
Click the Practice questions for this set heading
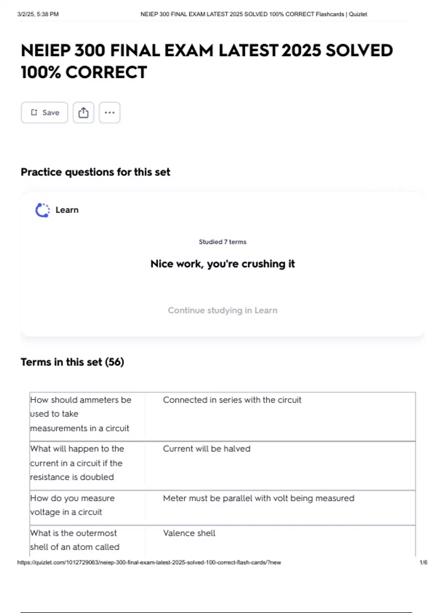(x=95, y=172)
